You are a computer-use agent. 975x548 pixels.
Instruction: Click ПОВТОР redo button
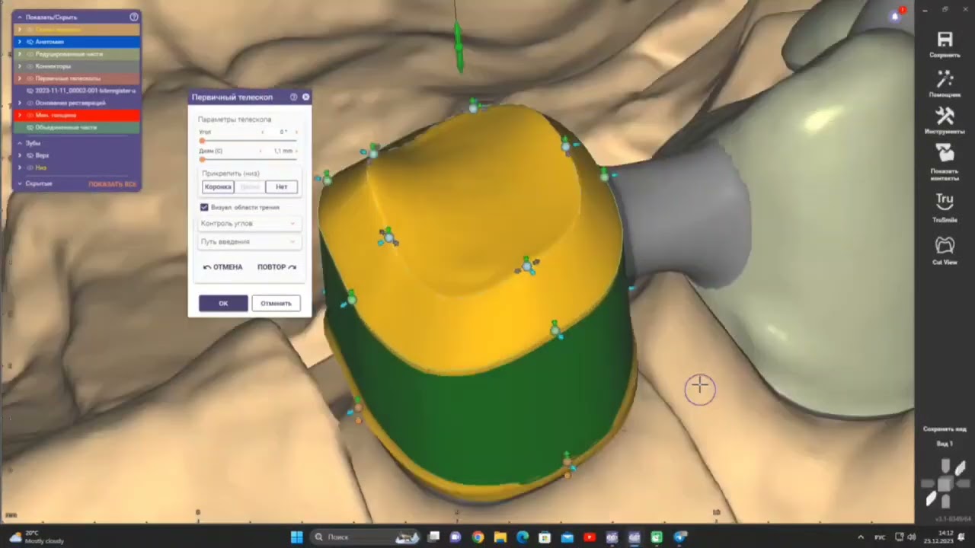point(277,267)
